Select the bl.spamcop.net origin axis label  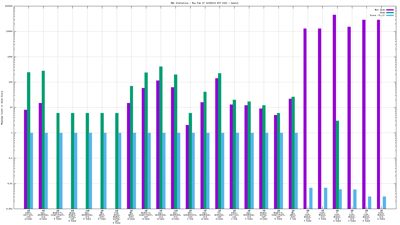[x=219, y=215]
